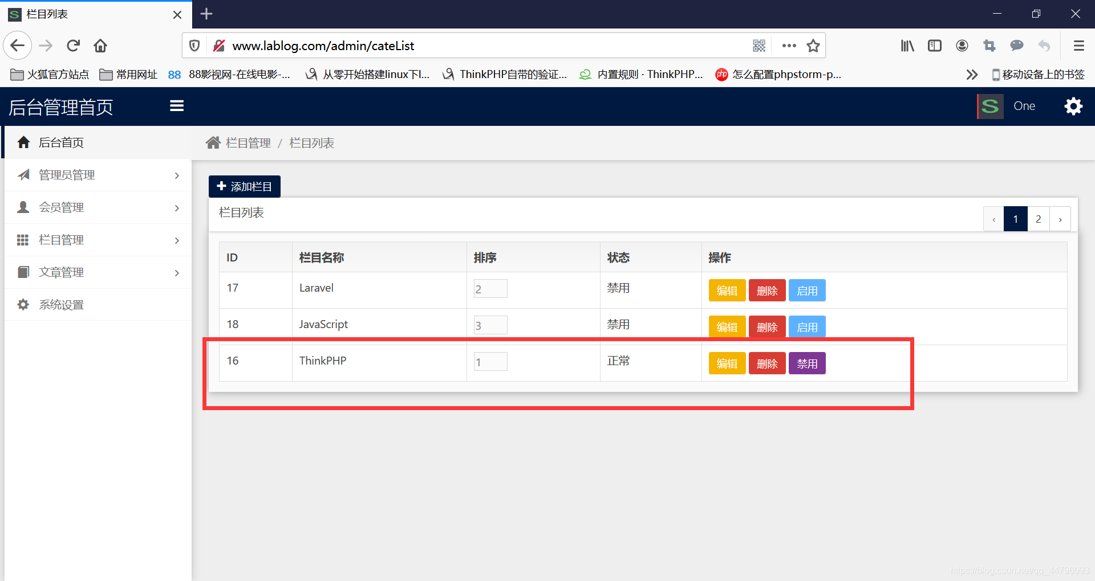Viewport: 1095px width, 581px height.
Task: Open the Firefox account icon
Action: [x=962, y=46]
